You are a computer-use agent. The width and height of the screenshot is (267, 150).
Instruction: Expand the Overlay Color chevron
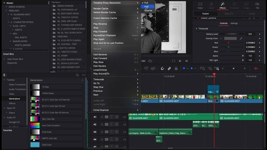pos(221,38)
